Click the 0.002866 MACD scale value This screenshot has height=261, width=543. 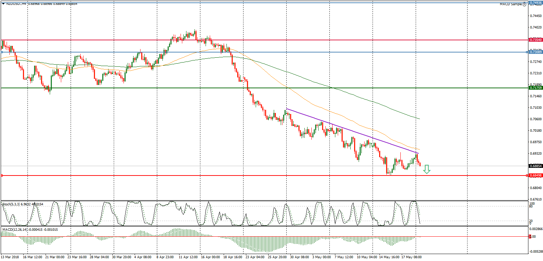536,229
